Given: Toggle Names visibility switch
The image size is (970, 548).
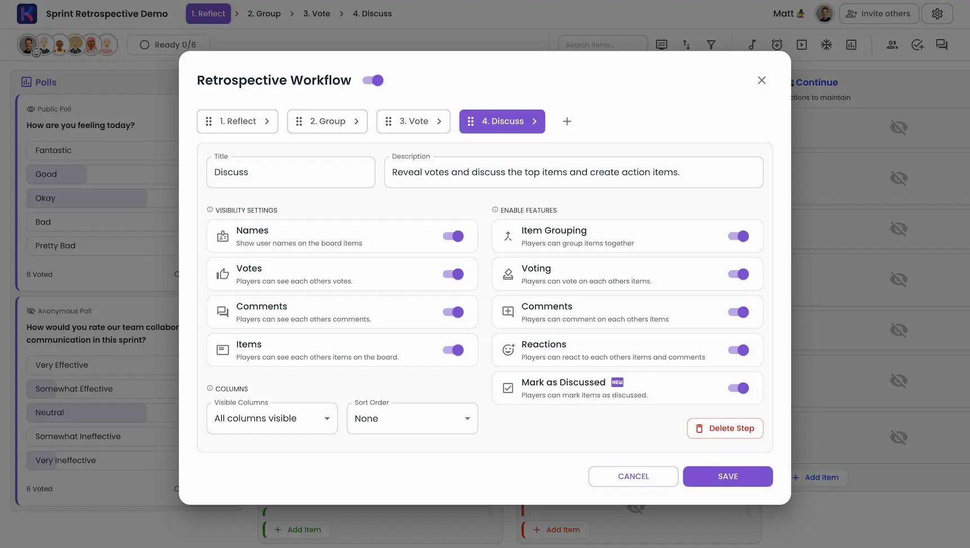Looking at the screenshot, I should pyautogui.click(x=453, y=236).
